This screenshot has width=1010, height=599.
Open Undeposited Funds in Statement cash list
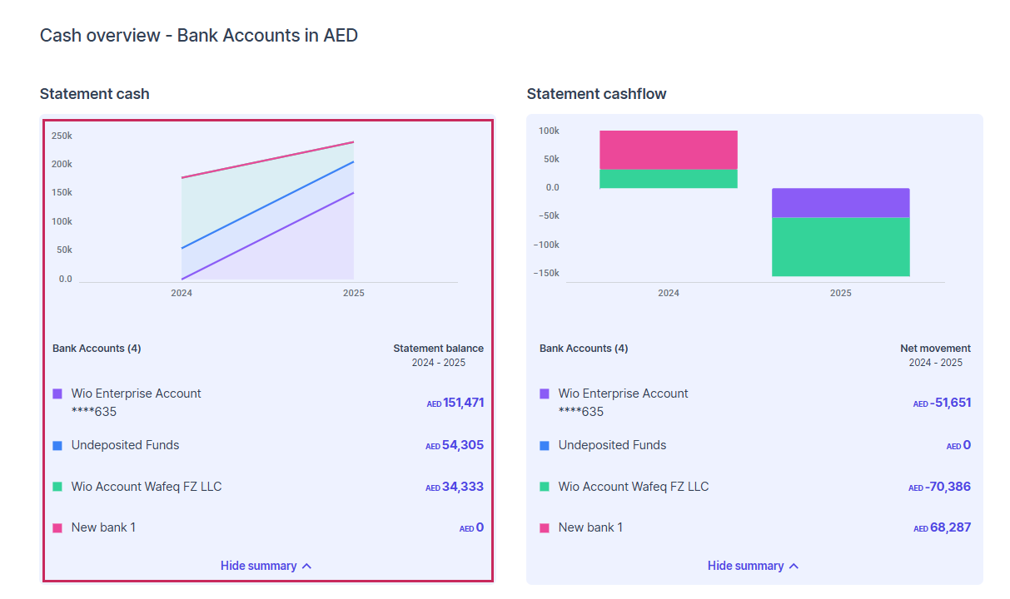125,445
